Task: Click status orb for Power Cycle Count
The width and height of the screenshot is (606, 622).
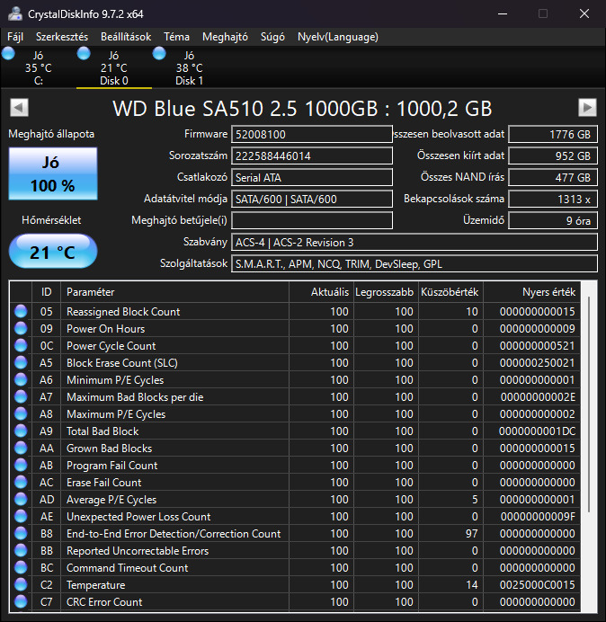Action: pos(21,345)
